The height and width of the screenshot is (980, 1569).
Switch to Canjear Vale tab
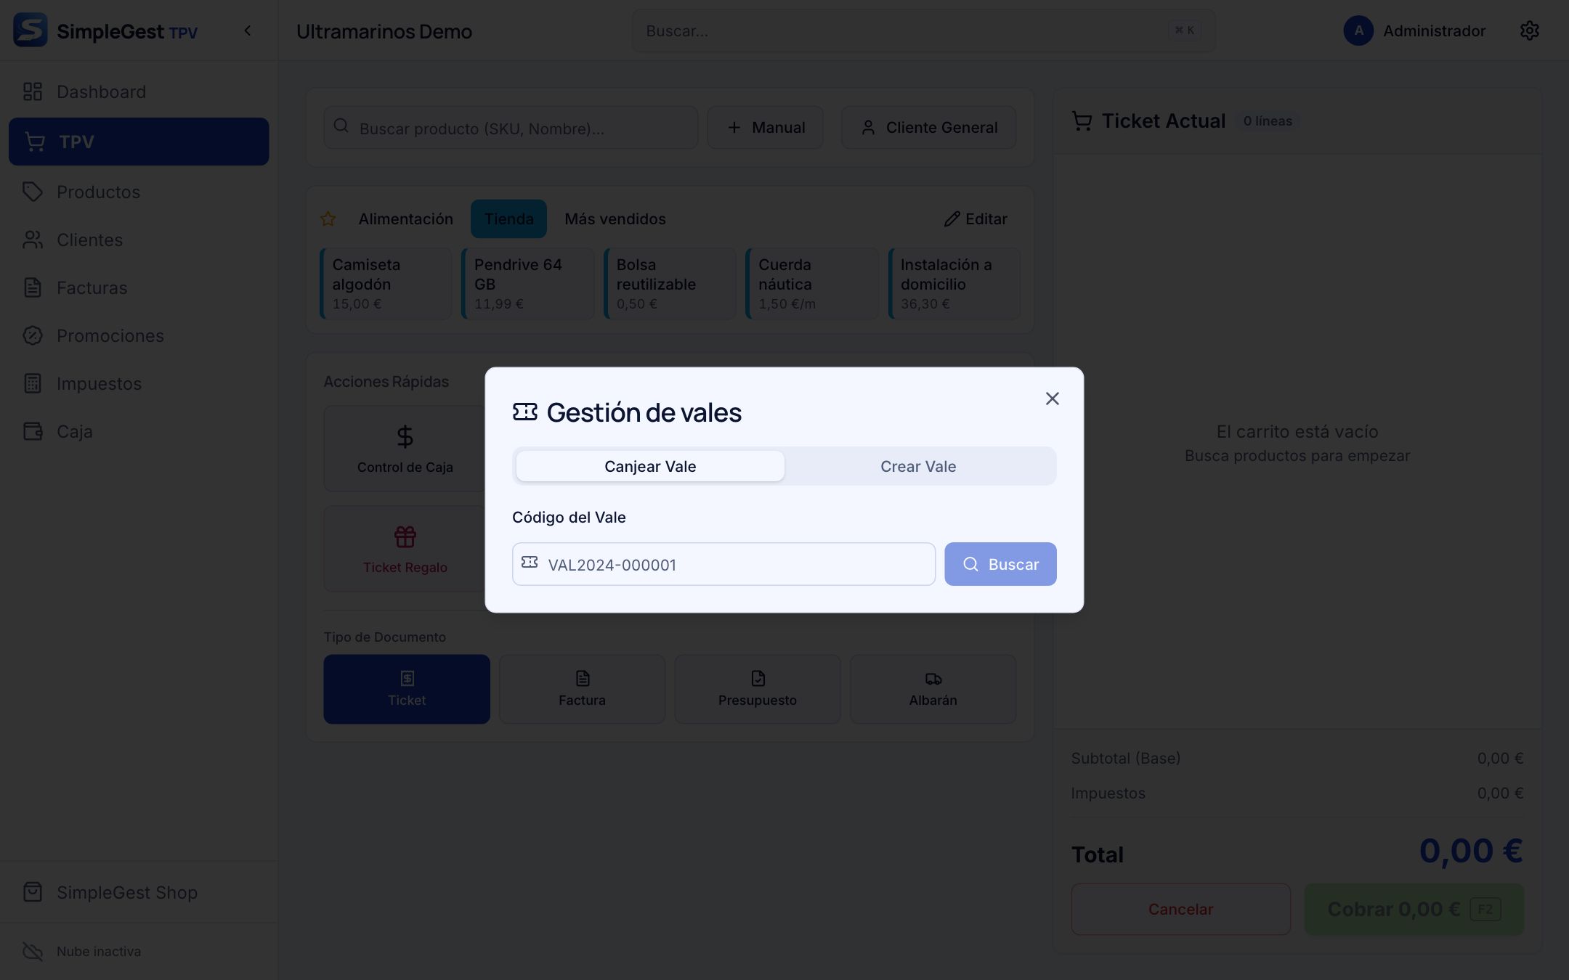pyautogui.click(x=650, y=466)
